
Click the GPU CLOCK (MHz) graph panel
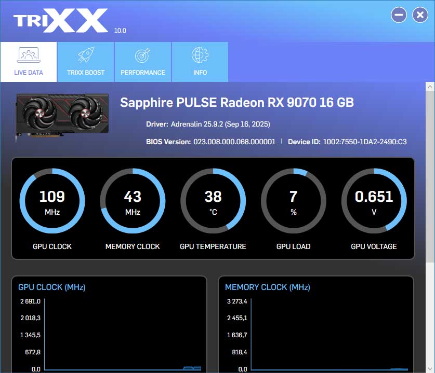pos(109,327)
